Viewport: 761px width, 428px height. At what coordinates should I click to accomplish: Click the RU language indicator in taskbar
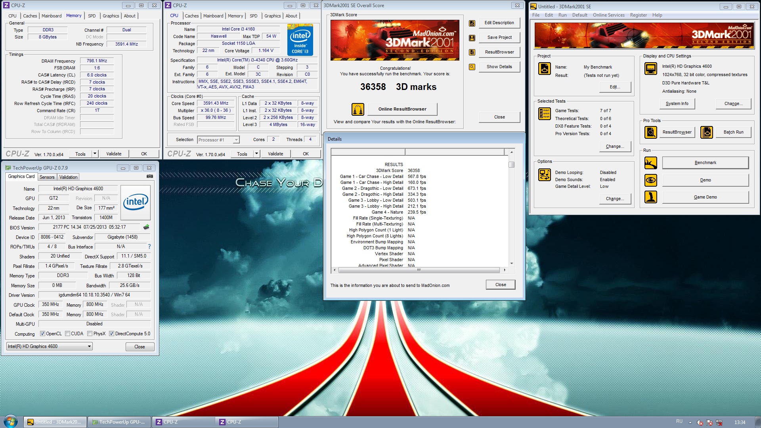[679, 421]
